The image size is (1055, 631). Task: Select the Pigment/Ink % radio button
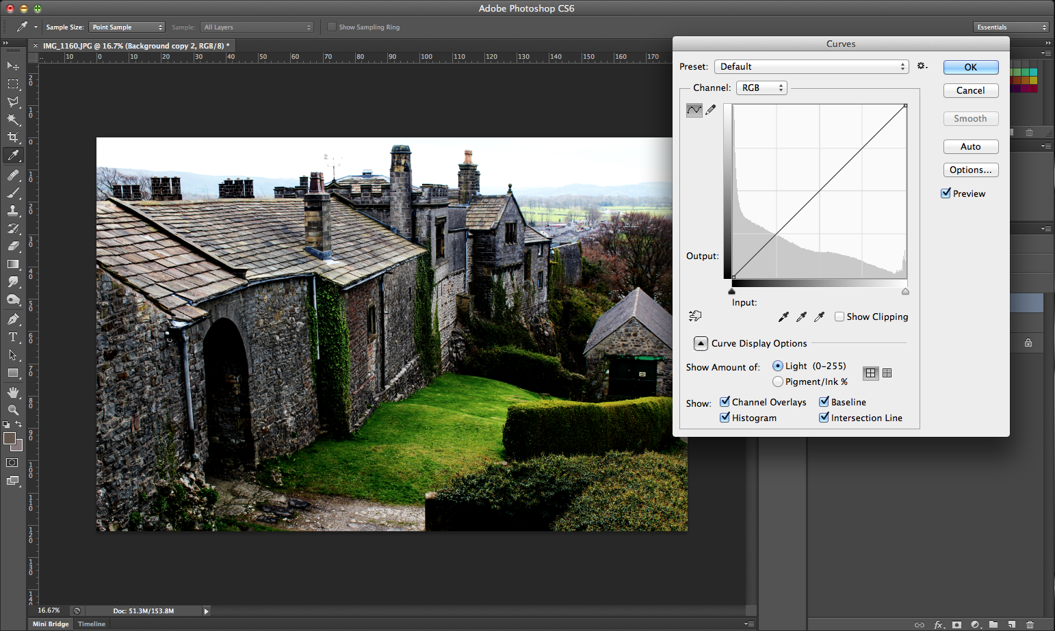pyautogui.click(x=778, y=381)
